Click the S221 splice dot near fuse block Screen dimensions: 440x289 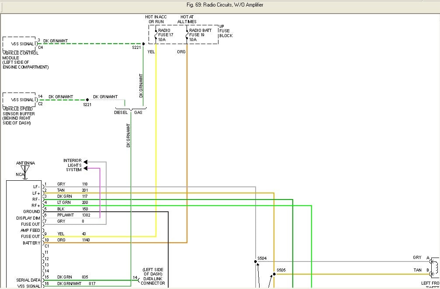click(x=143, y=44)
